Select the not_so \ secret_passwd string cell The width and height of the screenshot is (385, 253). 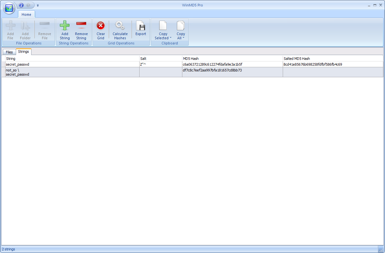tap(72, 72)
